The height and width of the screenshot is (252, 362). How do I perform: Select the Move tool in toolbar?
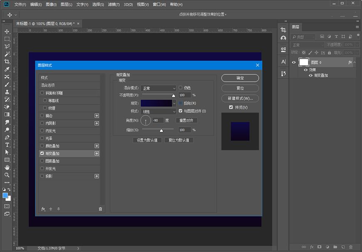tap(7, 31)
